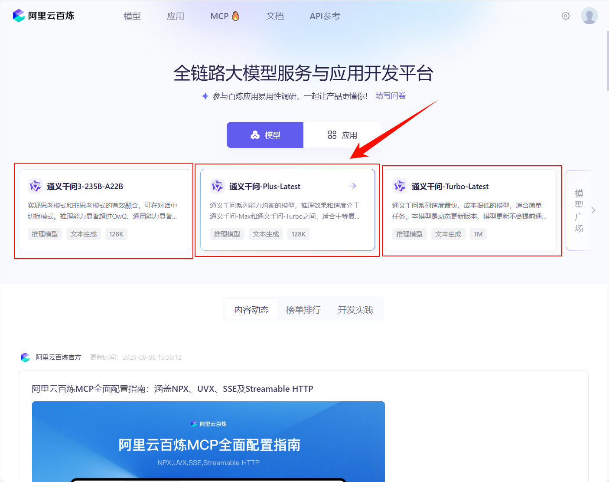Open 通义千问-Turbo-Latest model title
The width and height of the screenshot is (609, 482).
[450, 187]
